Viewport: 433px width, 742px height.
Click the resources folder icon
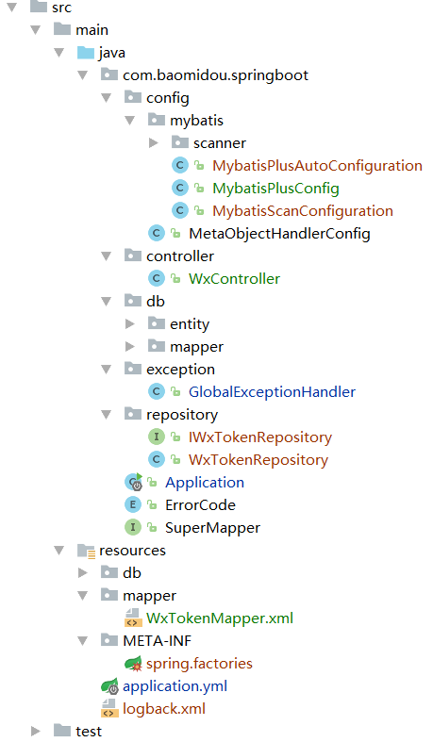(x=86, y=551)
